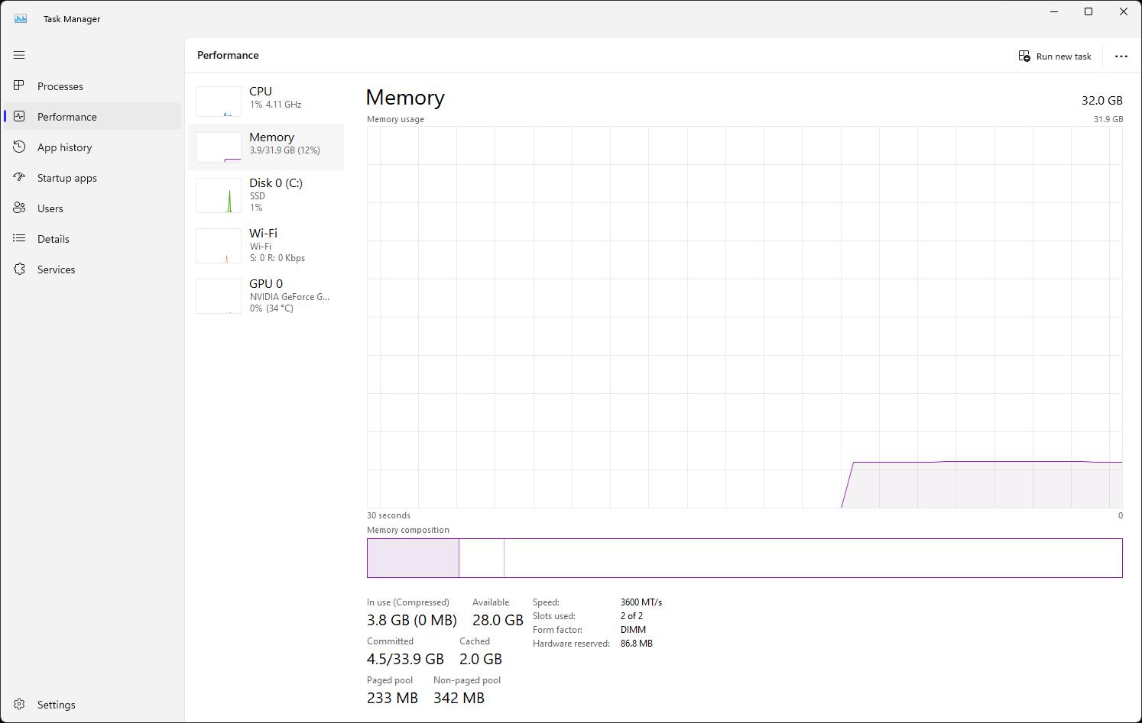Screen dimensions: 1142x723
Task: Navigate to the Services page
Action: pos(92,270)
